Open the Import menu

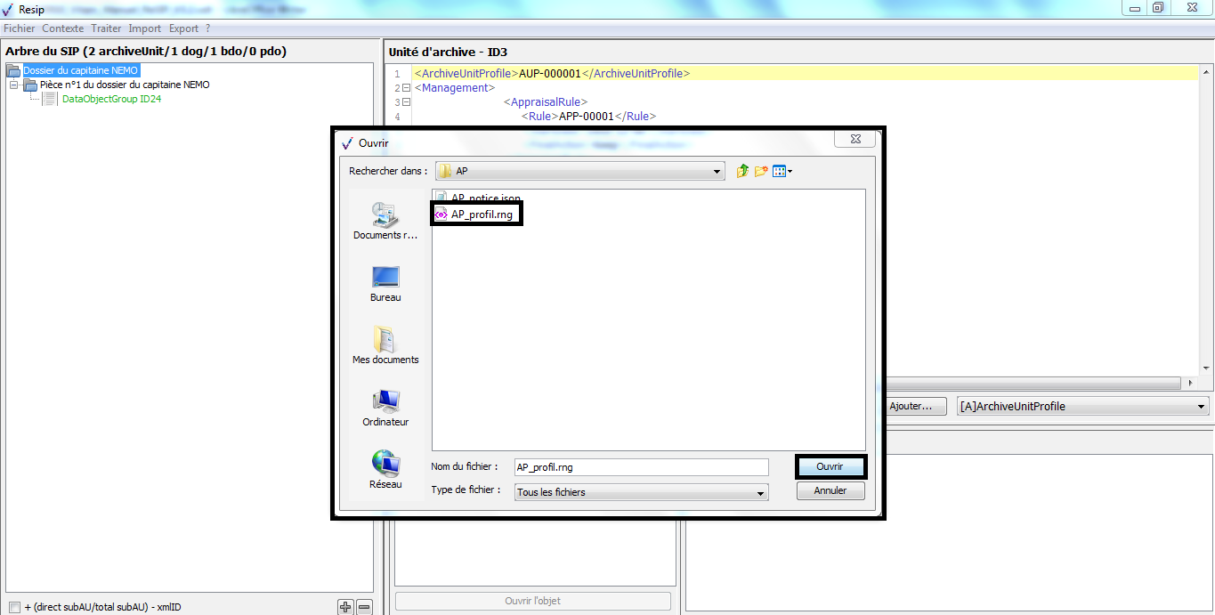145,28
